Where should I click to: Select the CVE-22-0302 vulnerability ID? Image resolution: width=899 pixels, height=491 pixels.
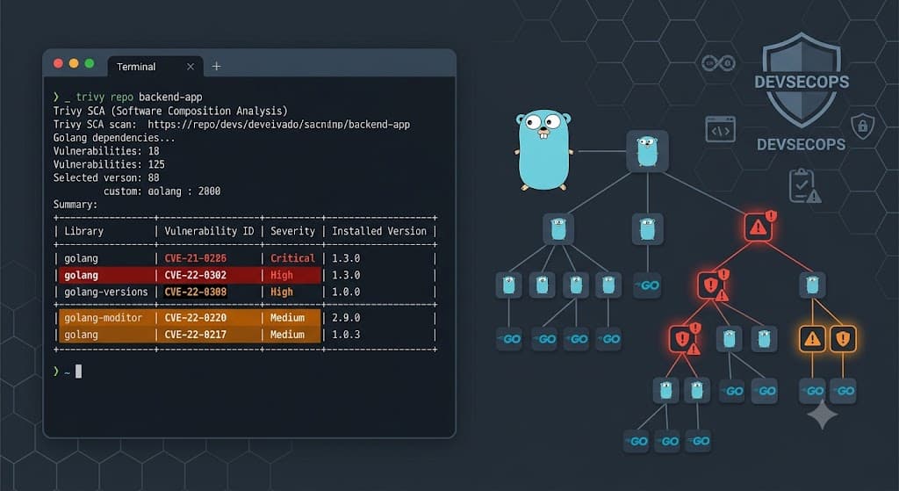[x=195, y=275]
